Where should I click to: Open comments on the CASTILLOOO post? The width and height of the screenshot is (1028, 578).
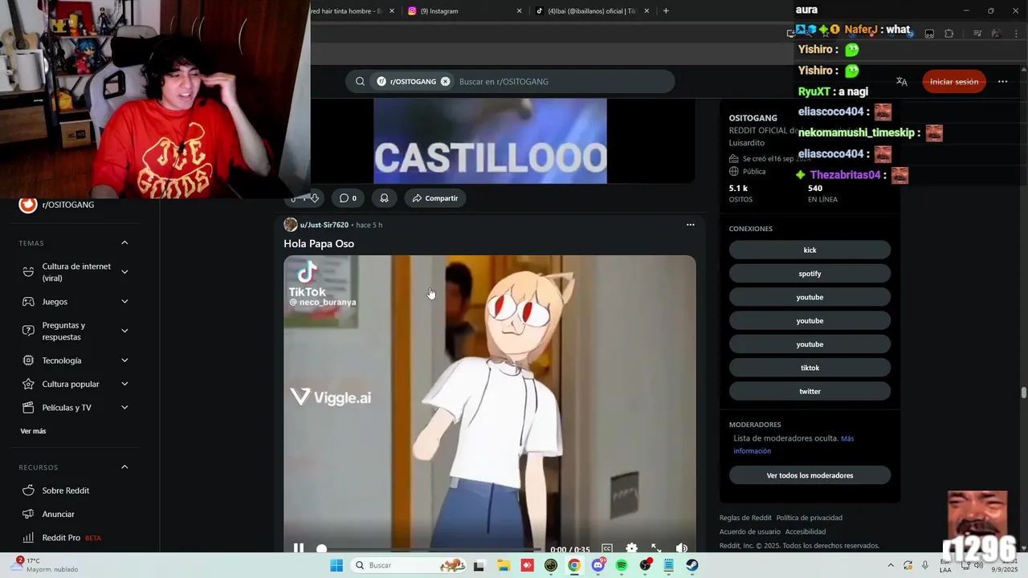tap(348, 198)
